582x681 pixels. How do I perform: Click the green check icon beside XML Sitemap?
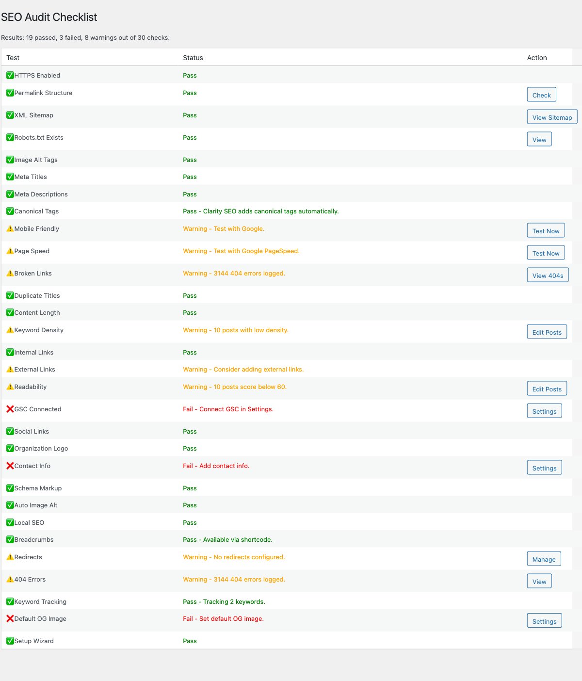[10, 115]
